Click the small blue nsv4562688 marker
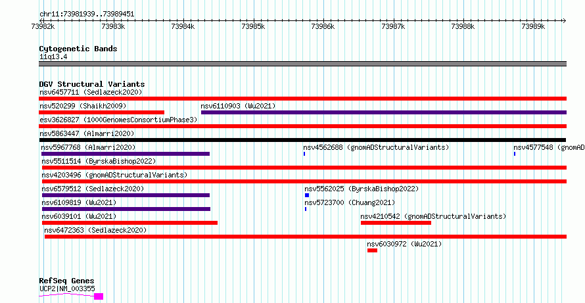This screenshot has width=585, height=303. pos(304,154)
